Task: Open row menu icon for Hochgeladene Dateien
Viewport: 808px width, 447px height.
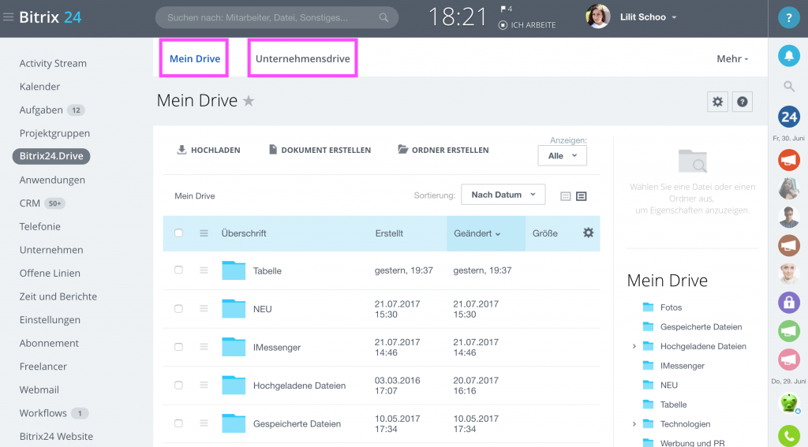Action: click(x=204, y=386)
